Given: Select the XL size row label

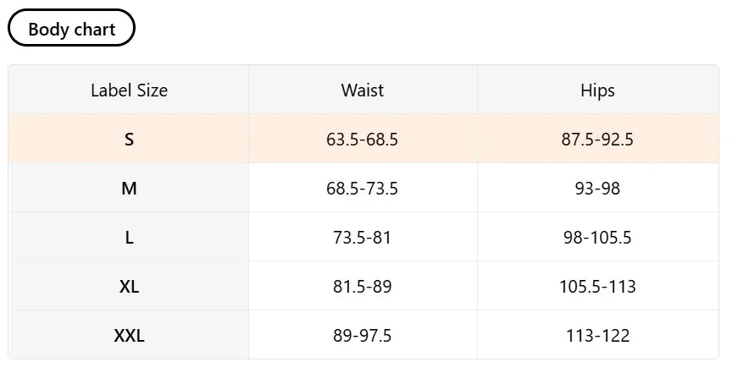Looking at the screenshot, I should point(129,286).
